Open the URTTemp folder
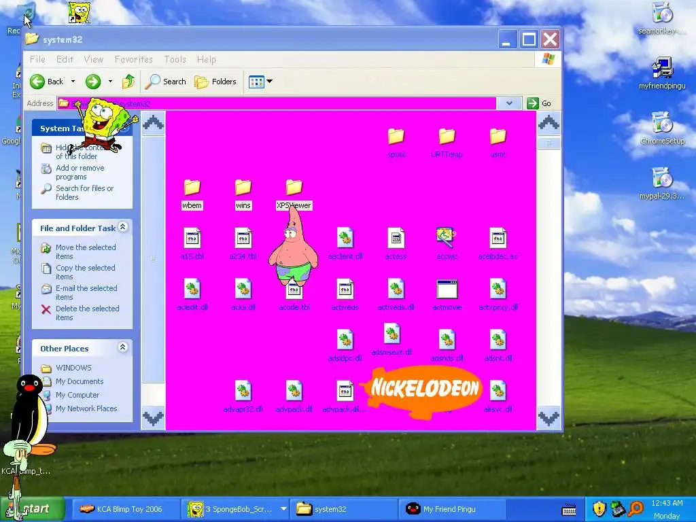Viewport: 696px width, 522px height. click(x=447, y=143)
